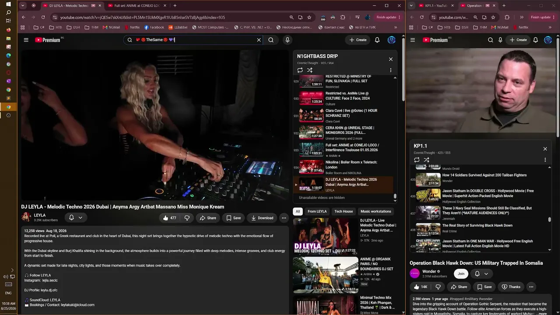This screenshot has height=315, width=560.
Task: Click search icon in right YouTube window
Action: (x=490, y=40)
